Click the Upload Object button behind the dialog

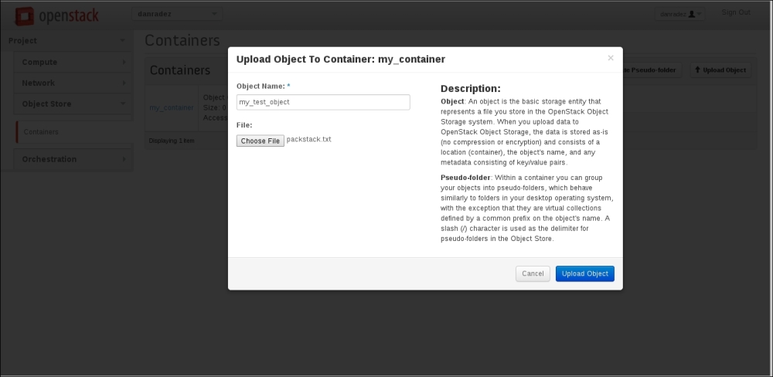click(x=720, y=70)
